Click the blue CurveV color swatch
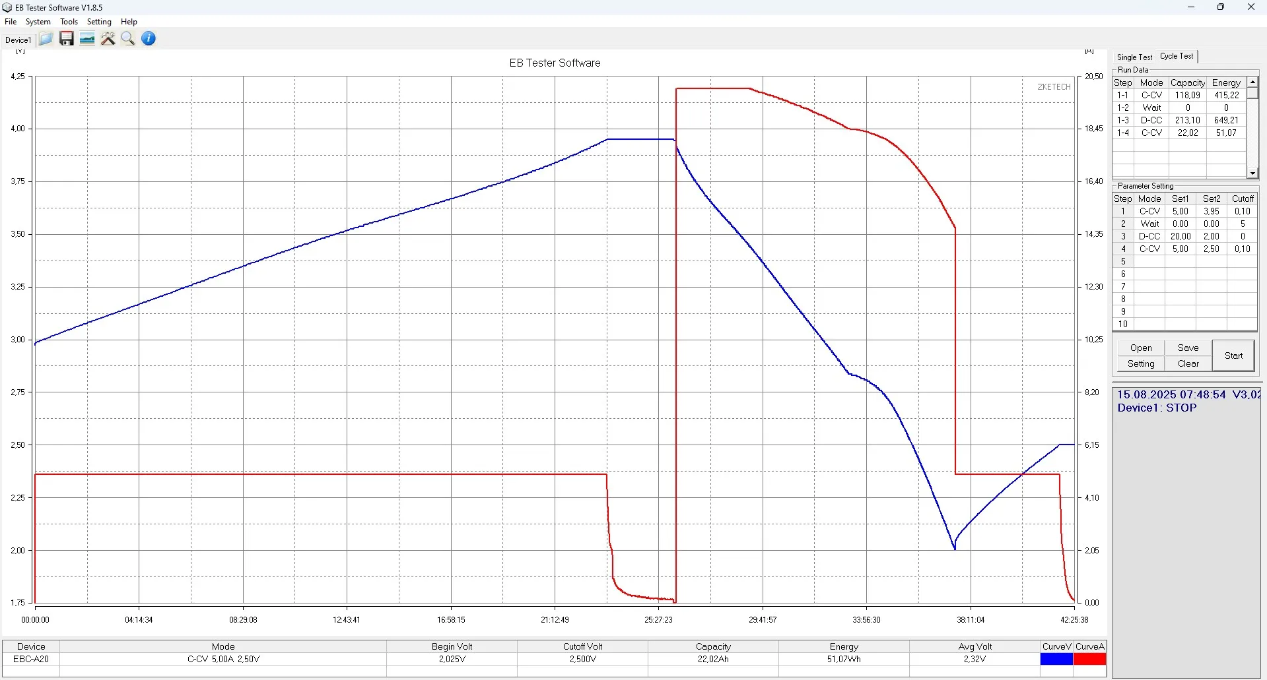 pos(1056,659)
